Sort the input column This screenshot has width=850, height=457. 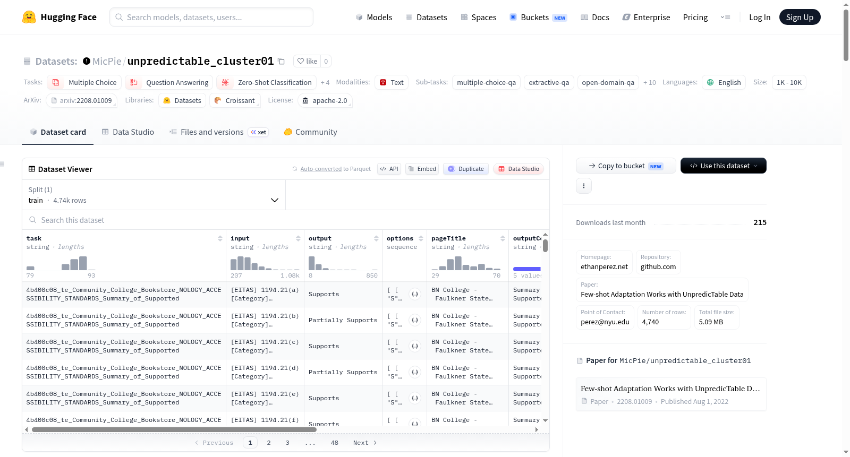pos(298,239)
